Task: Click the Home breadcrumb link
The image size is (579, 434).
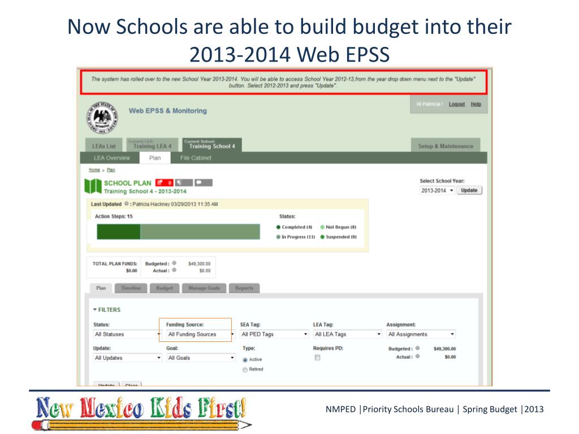Action: click(94, 170)
